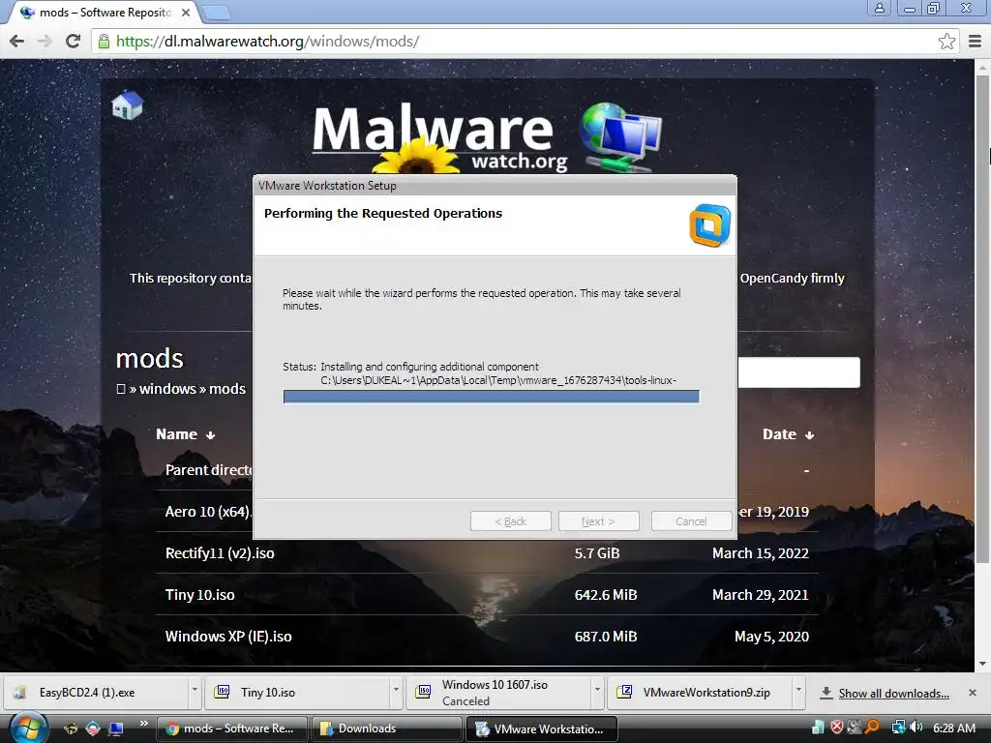Click the page vertical scrollbar thumb
991x743 pixels.
pos(982,319)
